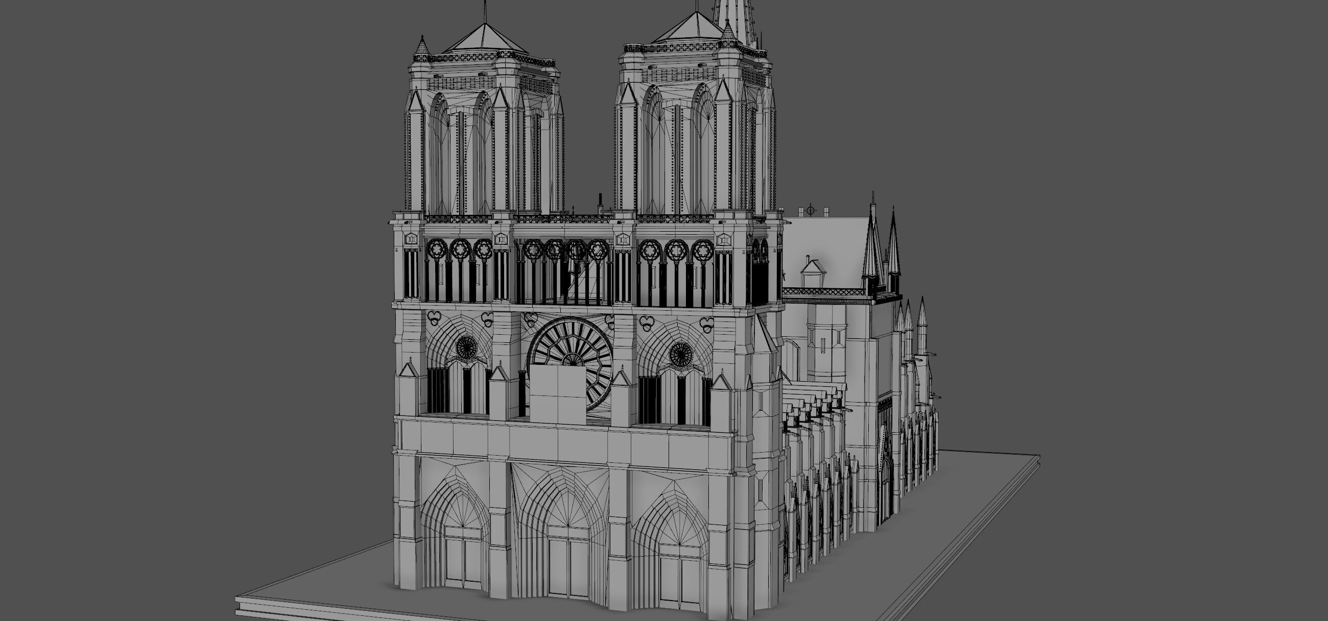The image size is (1328, 621).
Task: Click the 3D cursor crosshair above the roof
Action: [x=811, y=211]
